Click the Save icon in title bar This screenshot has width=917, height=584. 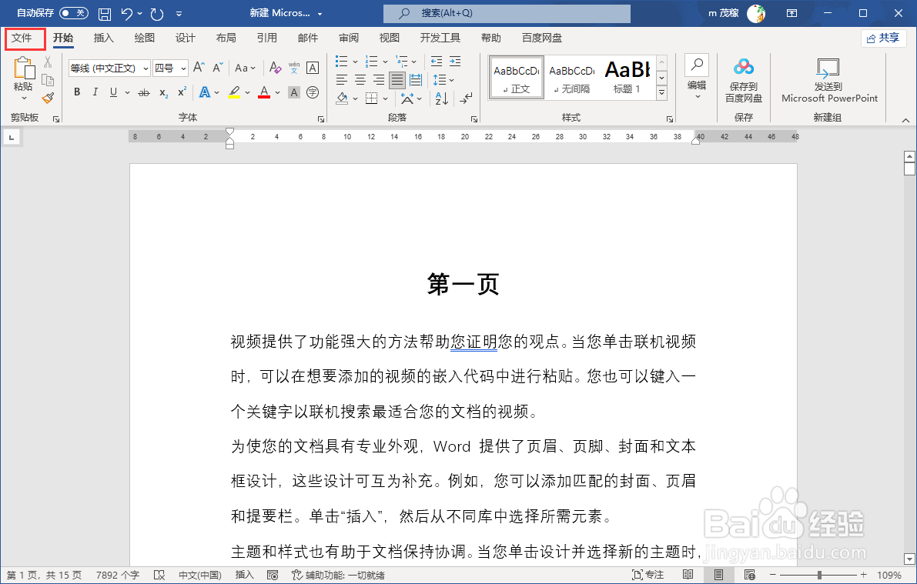tap(104, 13)
